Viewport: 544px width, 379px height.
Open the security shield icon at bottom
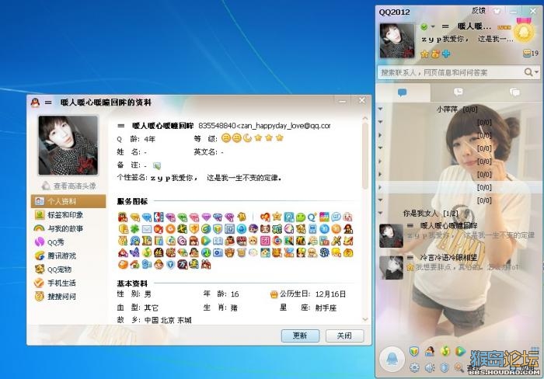pos(414,351)
